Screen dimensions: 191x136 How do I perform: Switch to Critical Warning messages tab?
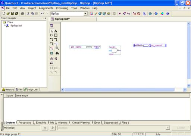click(81, 123)
